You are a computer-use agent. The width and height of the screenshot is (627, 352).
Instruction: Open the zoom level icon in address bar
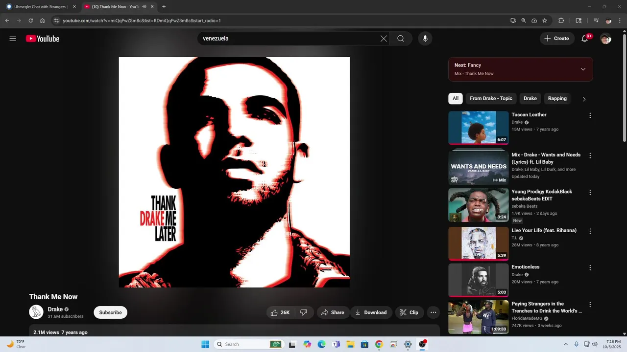(x=524, y=21)
